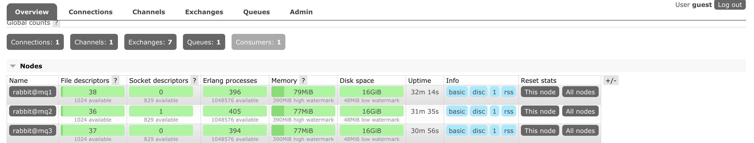
Task: Collapse the Nodes section
Action: [x=26, y=66]
